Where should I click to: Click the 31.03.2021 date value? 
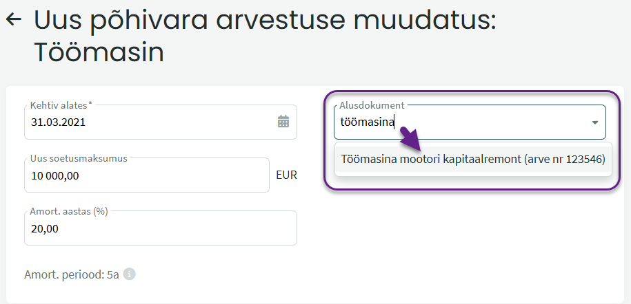[x=59, y=122]
